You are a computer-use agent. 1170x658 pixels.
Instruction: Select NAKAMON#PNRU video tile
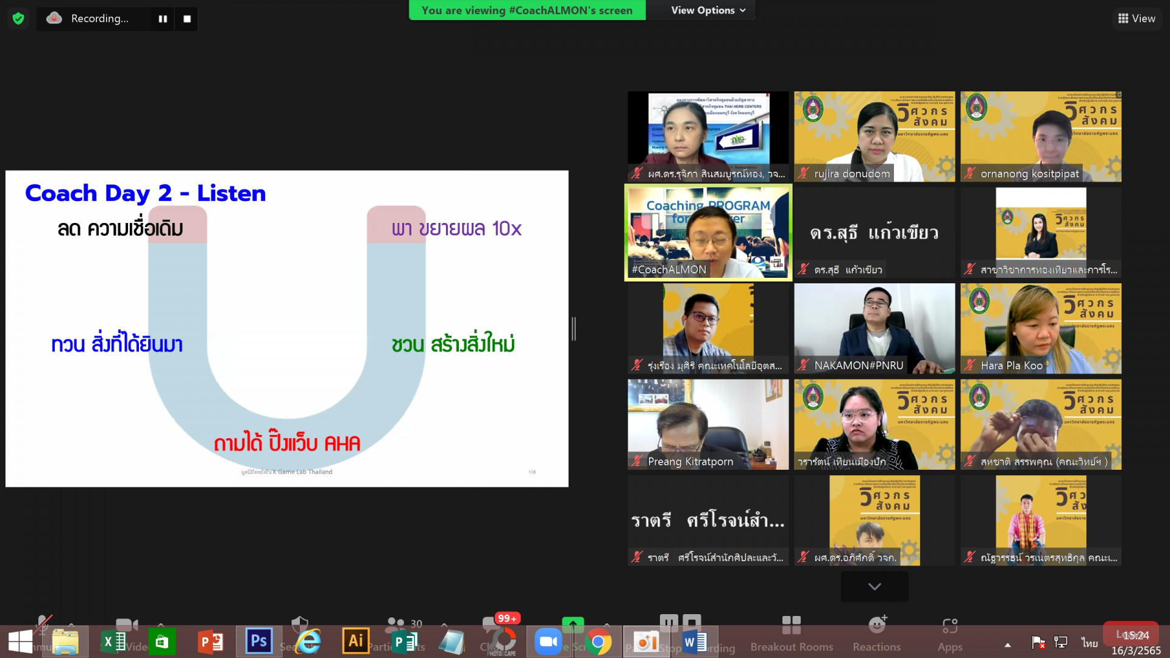874,328
